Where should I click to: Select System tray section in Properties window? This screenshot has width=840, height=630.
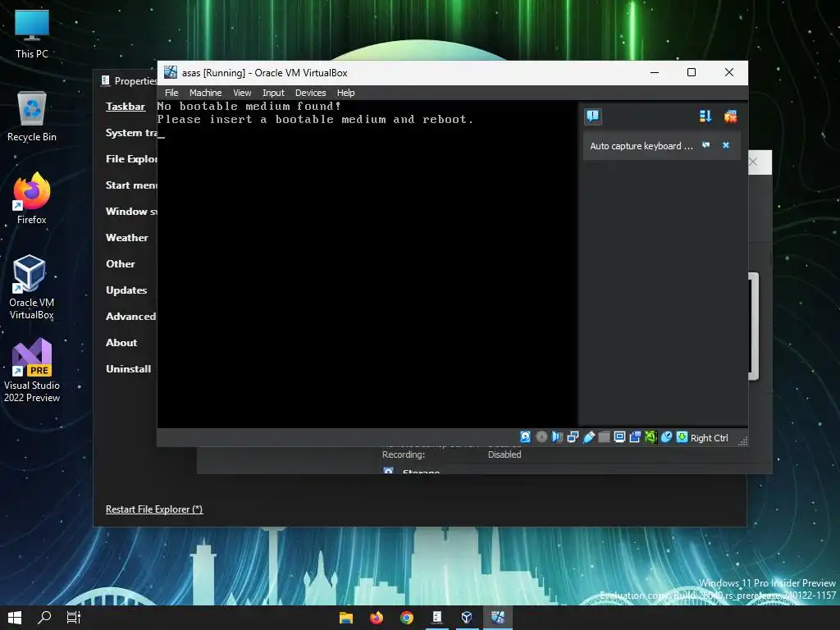pos(131,132)
